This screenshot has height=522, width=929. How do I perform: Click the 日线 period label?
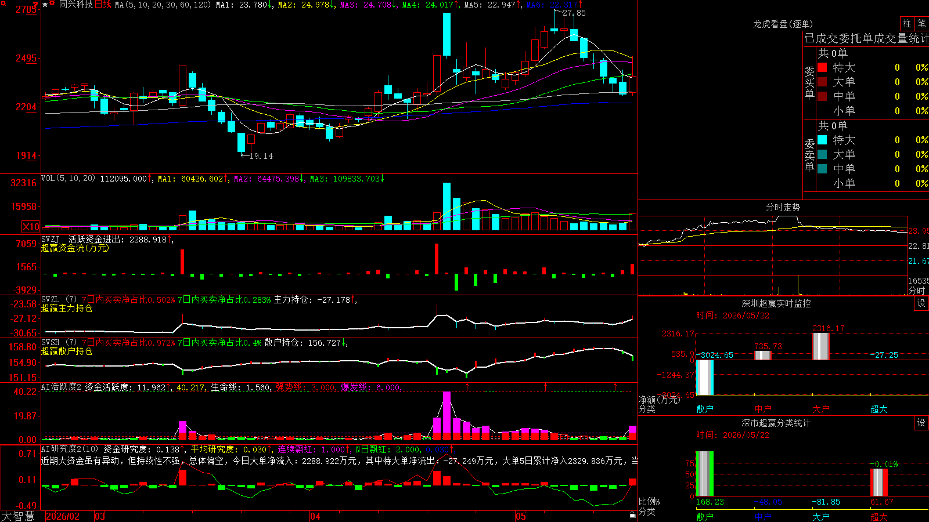point(102,5)
